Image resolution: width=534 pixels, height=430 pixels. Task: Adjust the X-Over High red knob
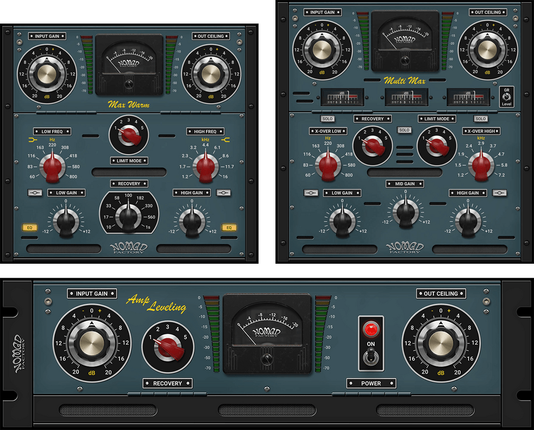[481, 165]
